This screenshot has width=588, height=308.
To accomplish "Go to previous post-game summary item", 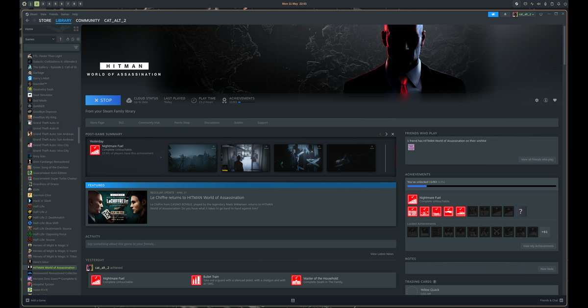I will coord(380,134).
